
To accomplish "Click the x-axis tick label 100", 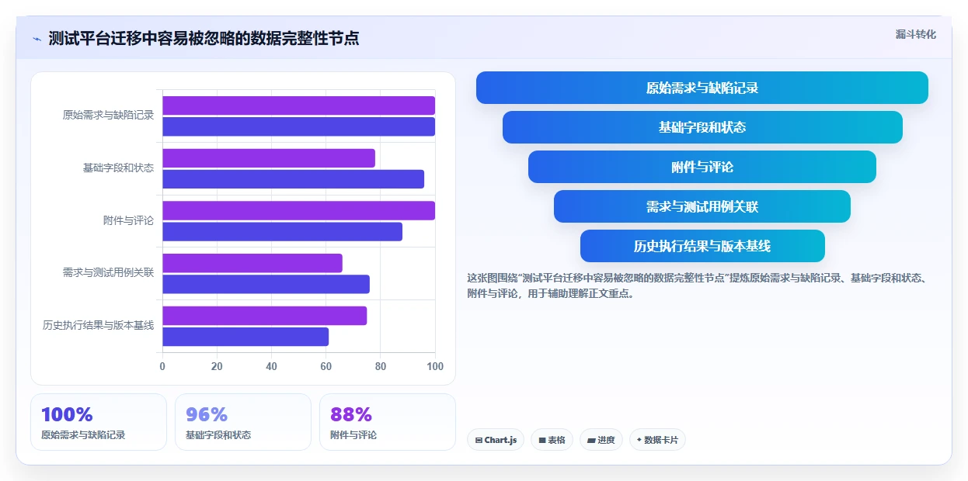I will pos(435,366).
